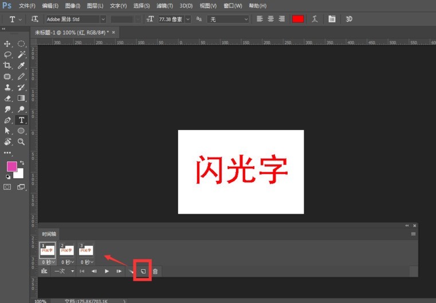Image resolution: width=436 pixels, height=303 pixels.
Task: Toggle the character and paragraph panels
Action: coord(332,19)
